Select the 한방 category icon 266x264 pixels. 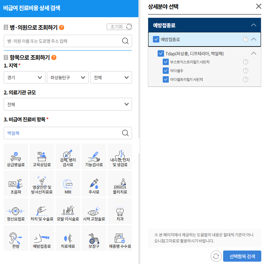(x=16, y=238)
